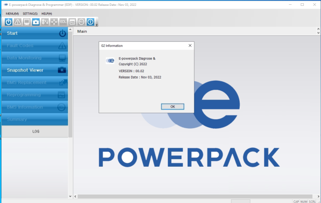Screen dimensions: 321x203
Task: Open the MENU(M) menu
Action: 12,14
